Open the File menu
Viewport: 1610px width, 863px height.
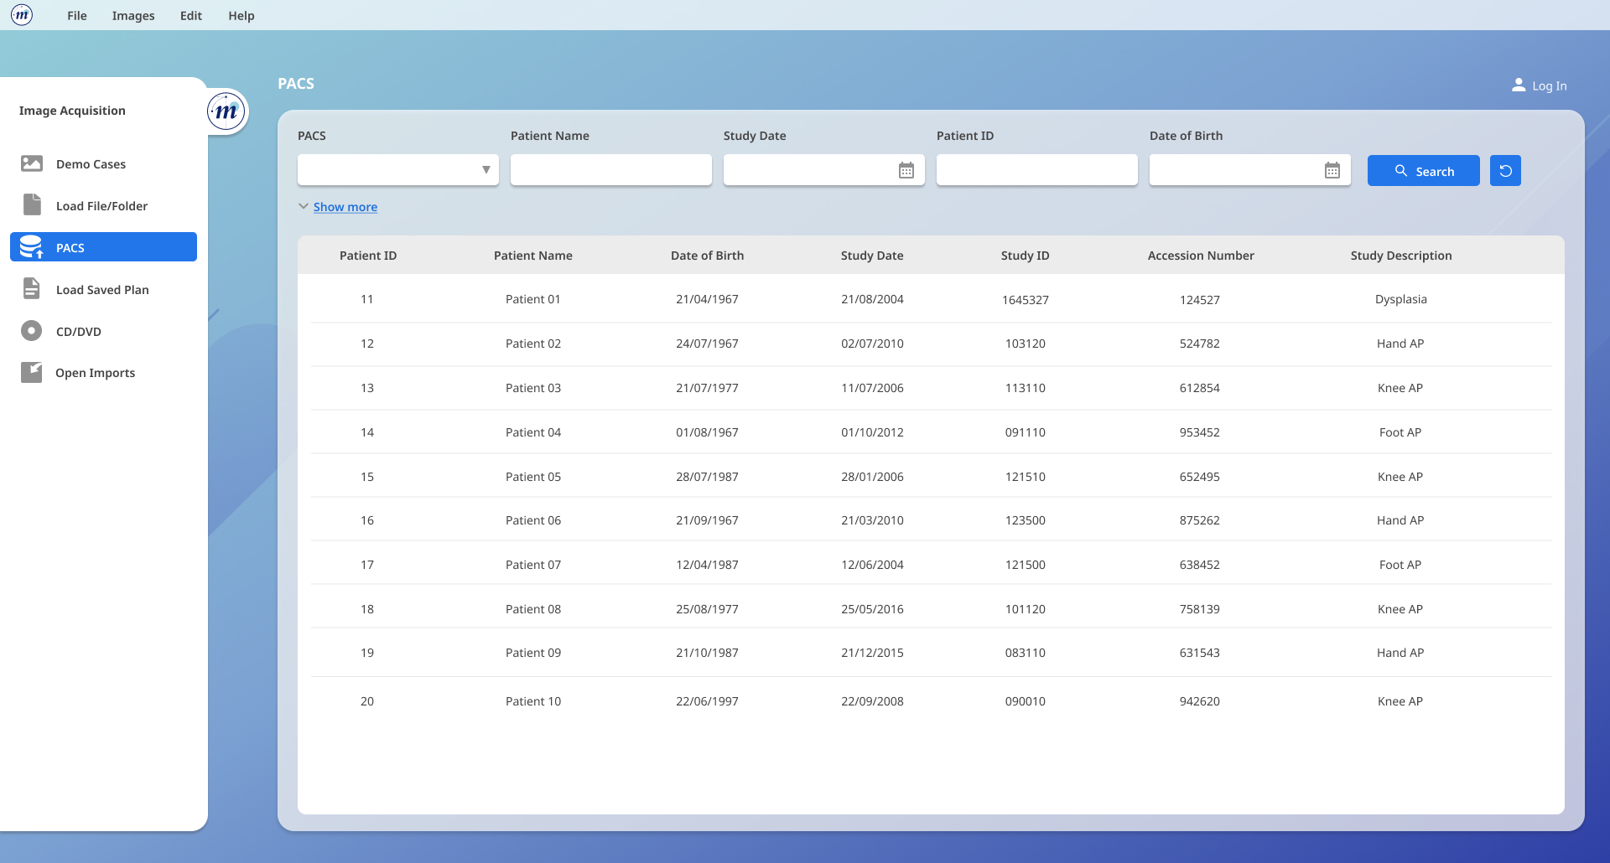[77, 16]
